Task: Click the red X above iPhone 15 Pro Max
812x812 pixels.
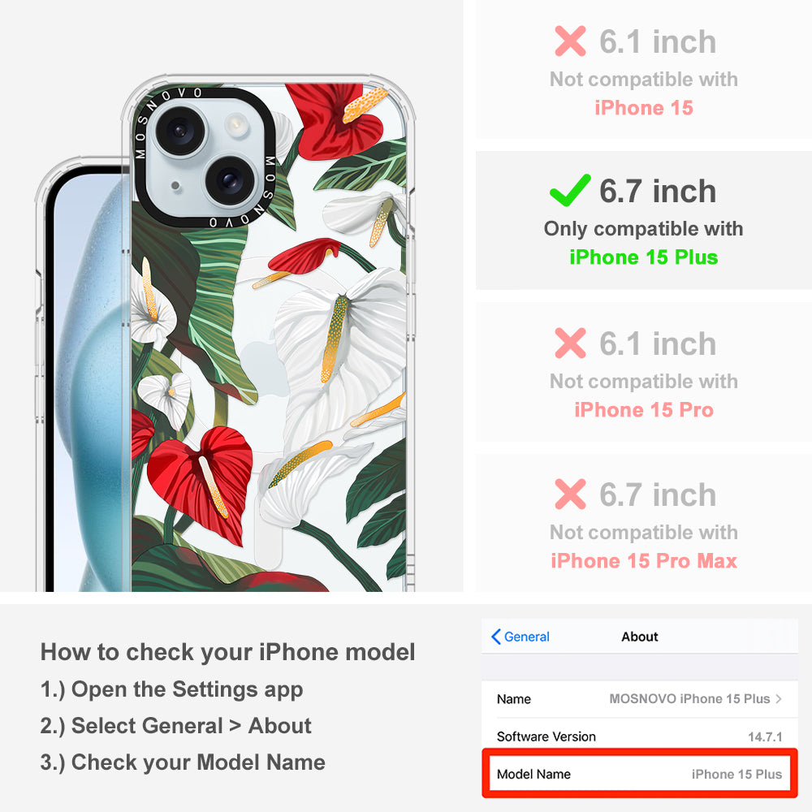Action: pyautogui.click(x=570, y=494)
